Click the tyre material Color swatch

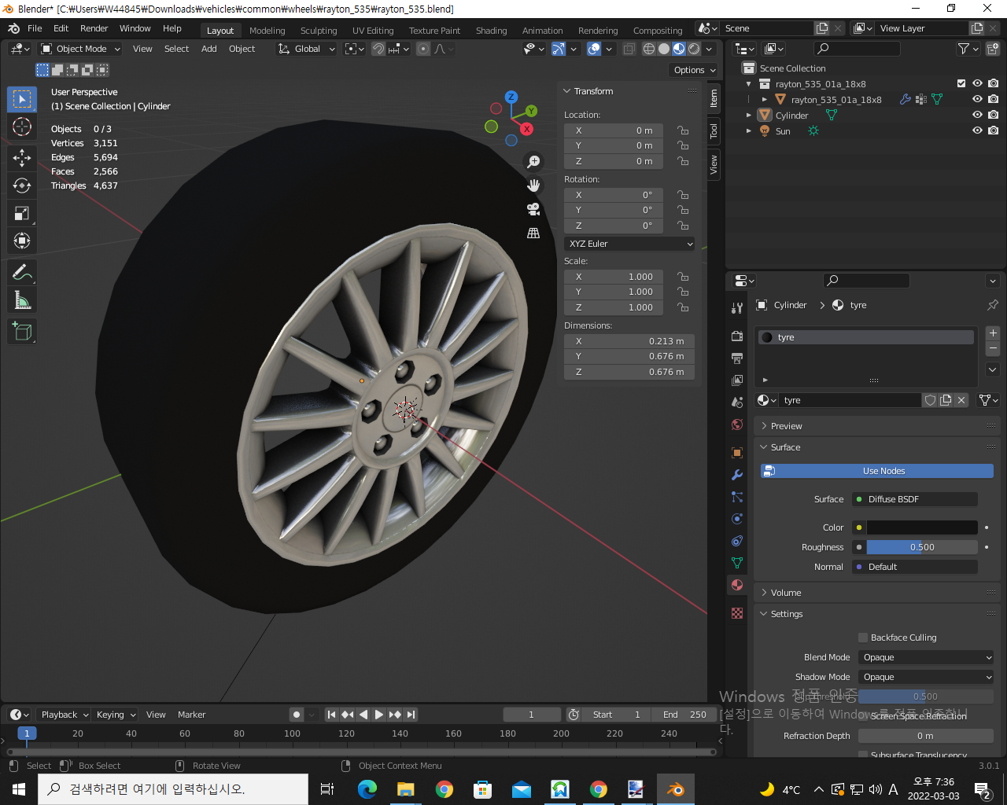922,527
